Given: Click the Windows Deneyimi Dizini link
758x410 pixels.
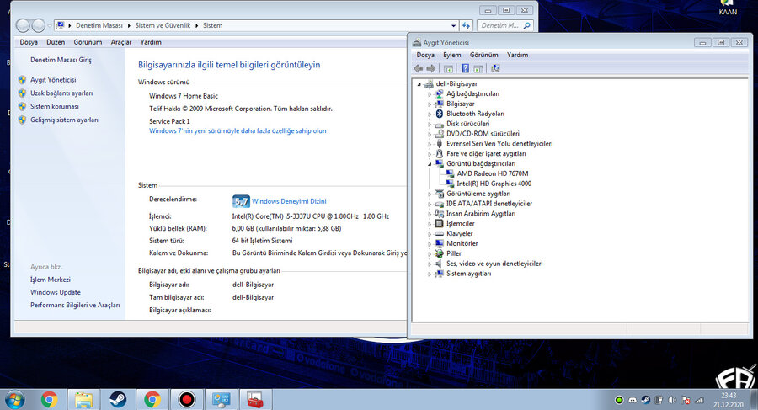Looking at the screenshot, I should pos(289,201).
